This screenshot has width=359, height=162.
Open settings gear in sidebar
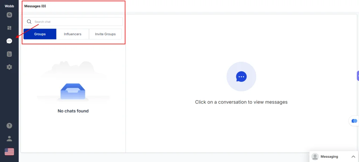9,67
